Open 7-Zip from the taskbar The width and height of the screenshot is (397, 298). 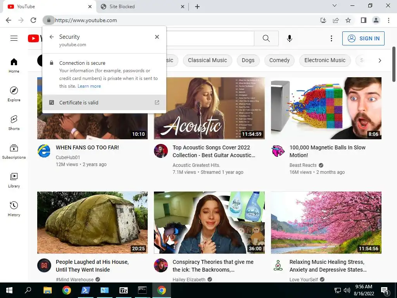tap(124, 290)
